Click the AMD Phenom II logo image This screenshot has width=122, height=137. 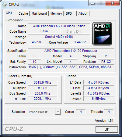pos(102,34)
